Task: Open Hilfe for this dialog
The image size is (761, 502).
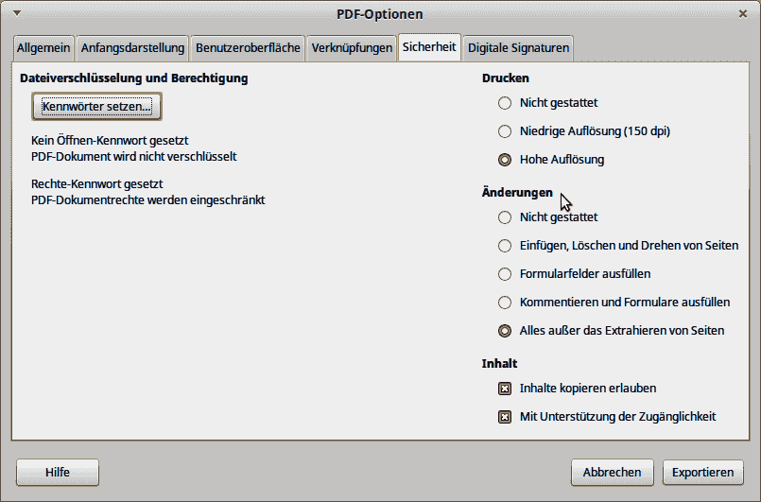Action: coord(58,473)
